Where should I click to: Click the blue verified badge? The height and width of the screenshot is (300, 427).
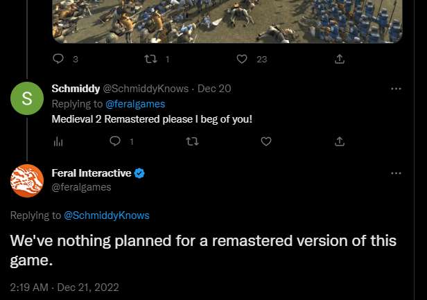click(x=139, y=173)
